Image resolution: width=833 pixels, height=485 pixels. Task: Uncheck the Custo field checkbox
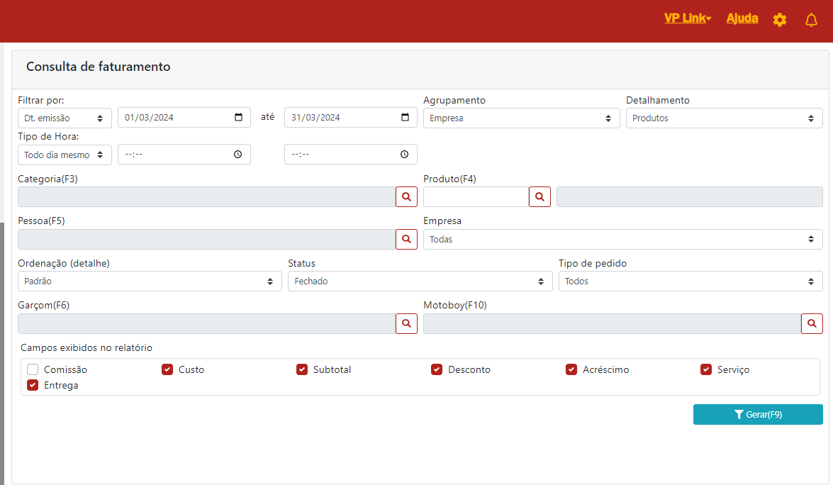coord(167,369)
